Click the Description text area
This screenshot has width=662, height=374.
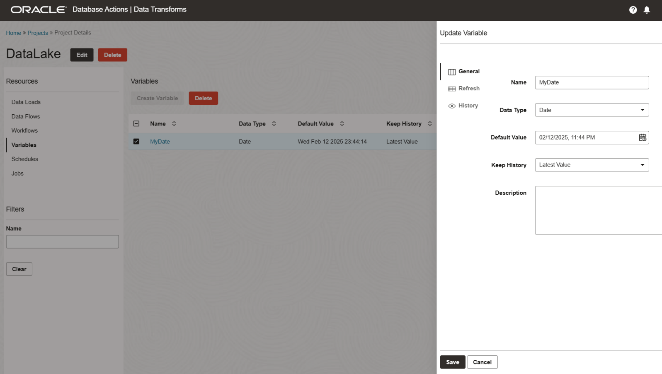(x=598, y=210)
